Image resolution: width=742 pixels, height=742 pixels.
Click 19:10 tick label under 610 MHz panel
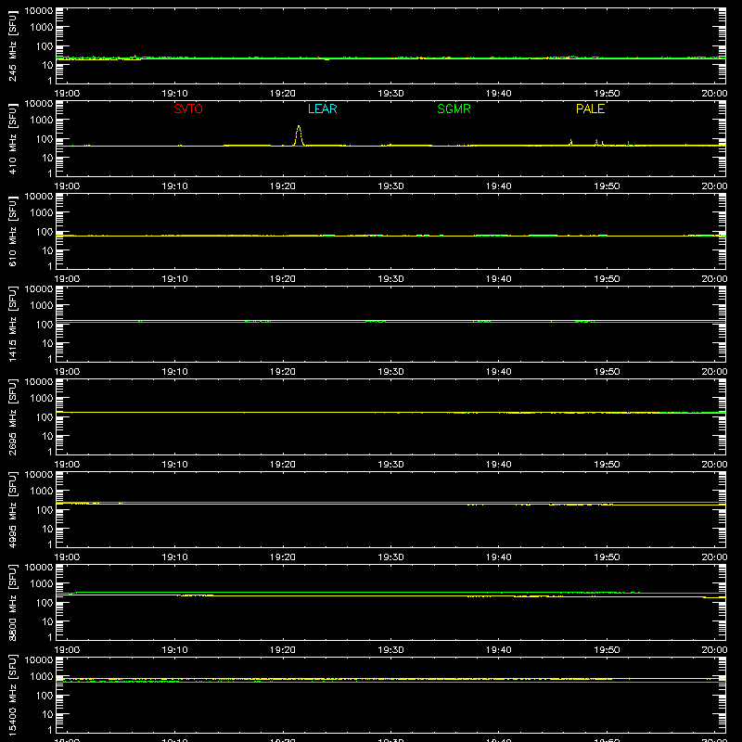[x=174, y=279]
